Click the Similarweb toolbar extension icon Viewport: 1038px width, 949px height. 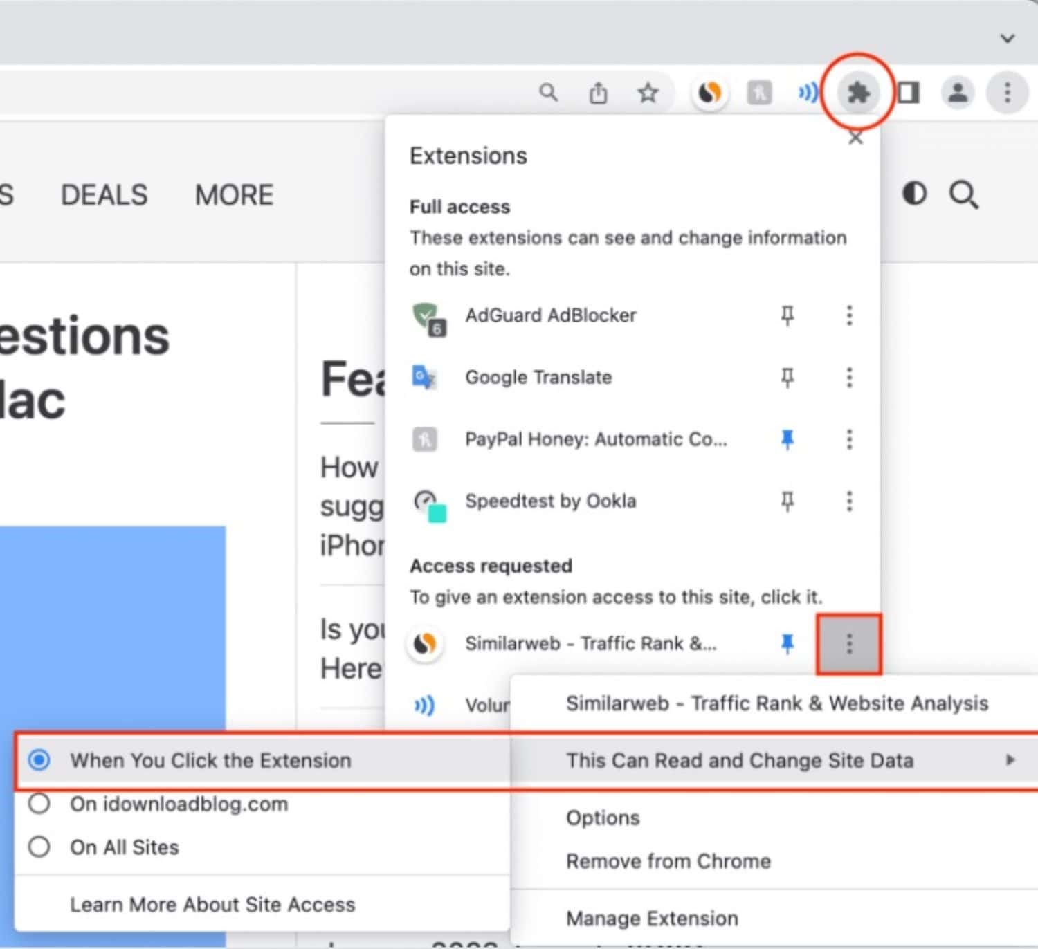710,92
